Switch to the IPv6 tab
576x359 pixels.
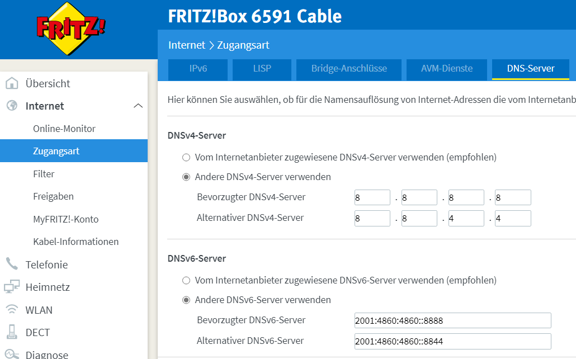pos(198,69)
